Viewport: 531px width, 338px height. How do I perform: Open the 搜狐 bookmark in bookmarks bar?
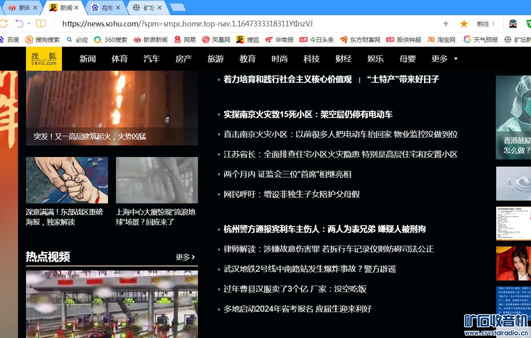point(248,40)
